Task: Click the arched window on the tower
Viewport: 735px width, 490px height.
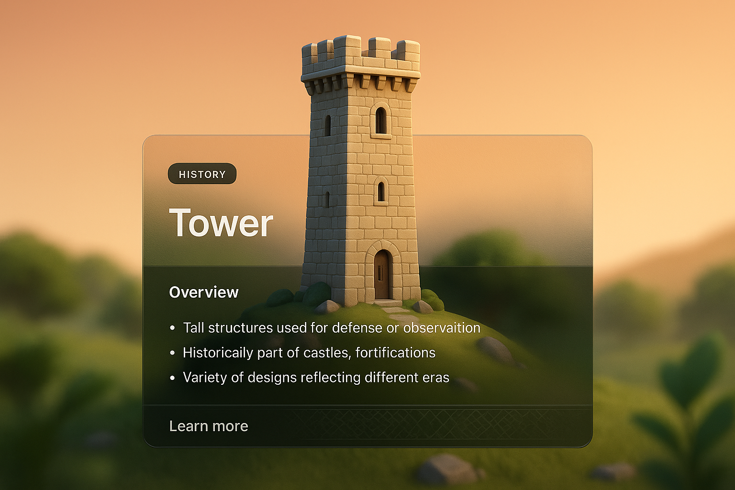Action: point(380,120)
